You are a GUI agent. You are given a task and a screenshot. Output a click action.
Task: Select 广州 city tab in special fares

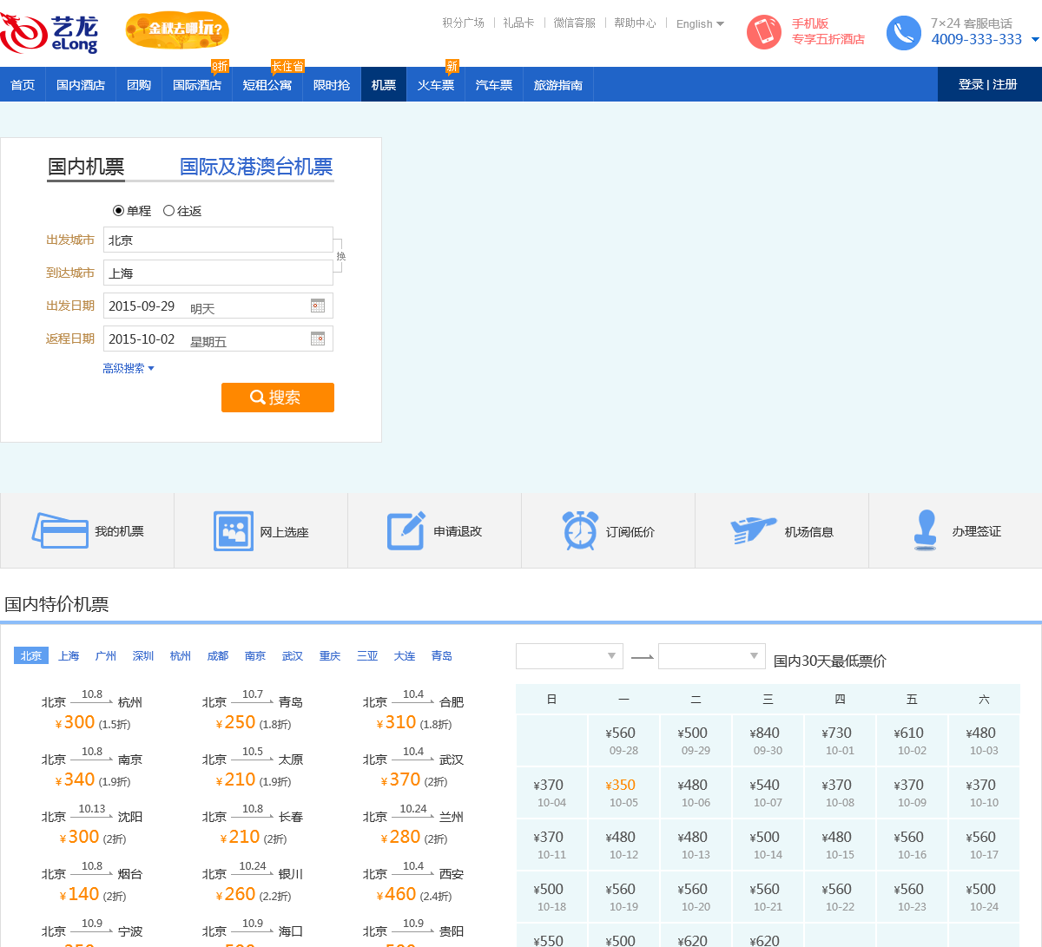click(x=106, y=656)
